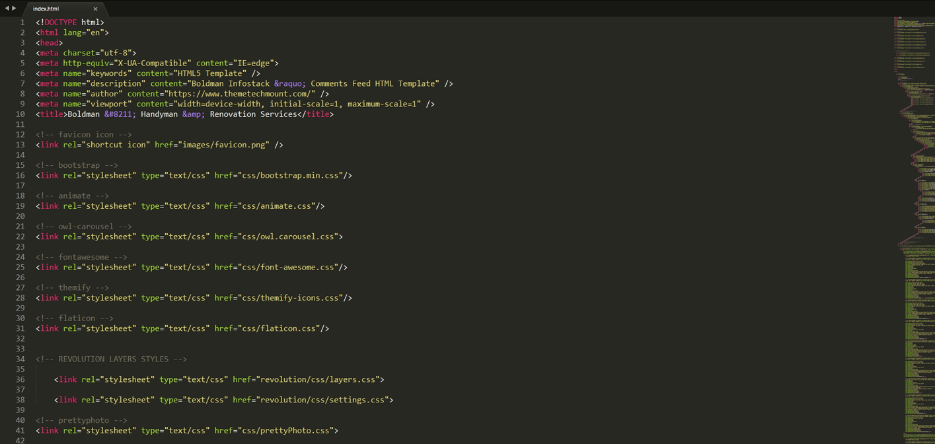This screenshot has width=935, height=444.
Task: Click the "css/bootstrap.min.css" path
Action: tap(290, 176)
